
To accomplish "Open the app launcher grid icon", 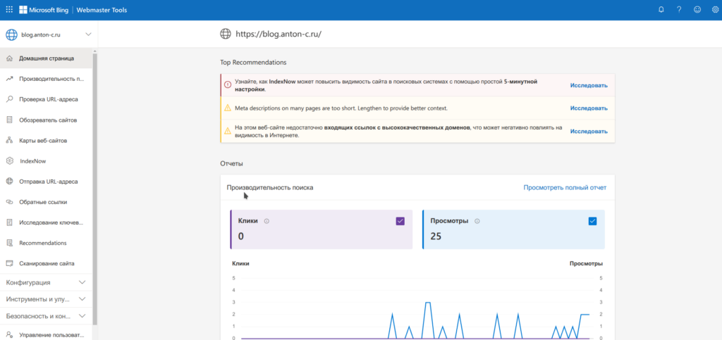I will [9, 10].
